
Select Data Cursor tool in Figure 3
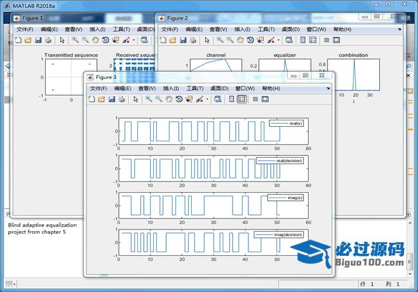189,99
